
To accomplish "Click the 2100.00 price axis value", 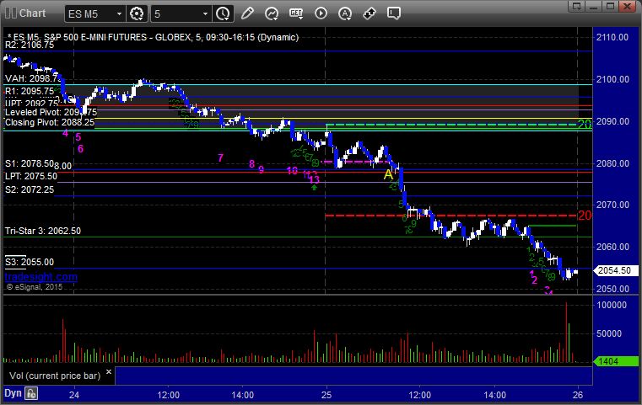I will click(612, 79).
